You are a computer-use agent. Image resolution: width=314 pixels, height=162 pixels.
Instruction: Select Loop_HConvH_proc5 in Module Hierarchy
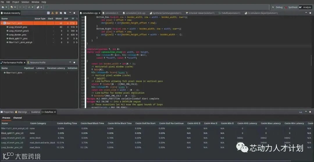(19, 31)
